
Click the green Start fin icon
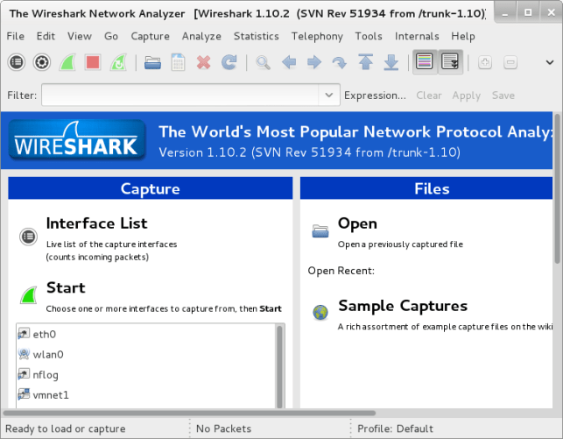point(29,295)
